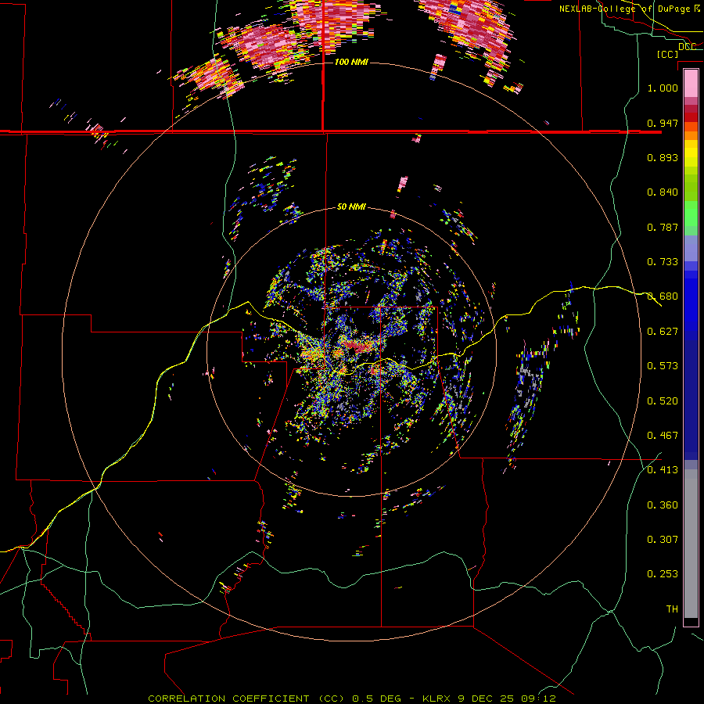The width and height of the screenshot is (704, 704).
Task: Click the [CC] legend heading
Action: (x=667, y=54)
